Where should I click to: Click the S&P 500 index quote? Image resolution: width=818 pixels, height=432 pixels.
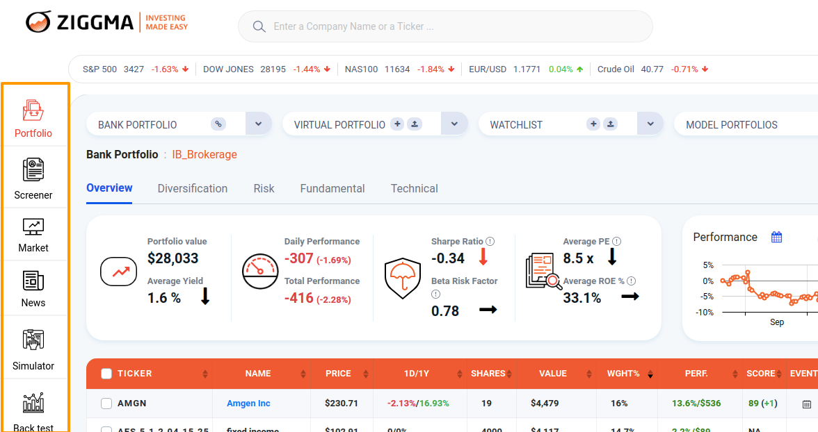[136, 69]
